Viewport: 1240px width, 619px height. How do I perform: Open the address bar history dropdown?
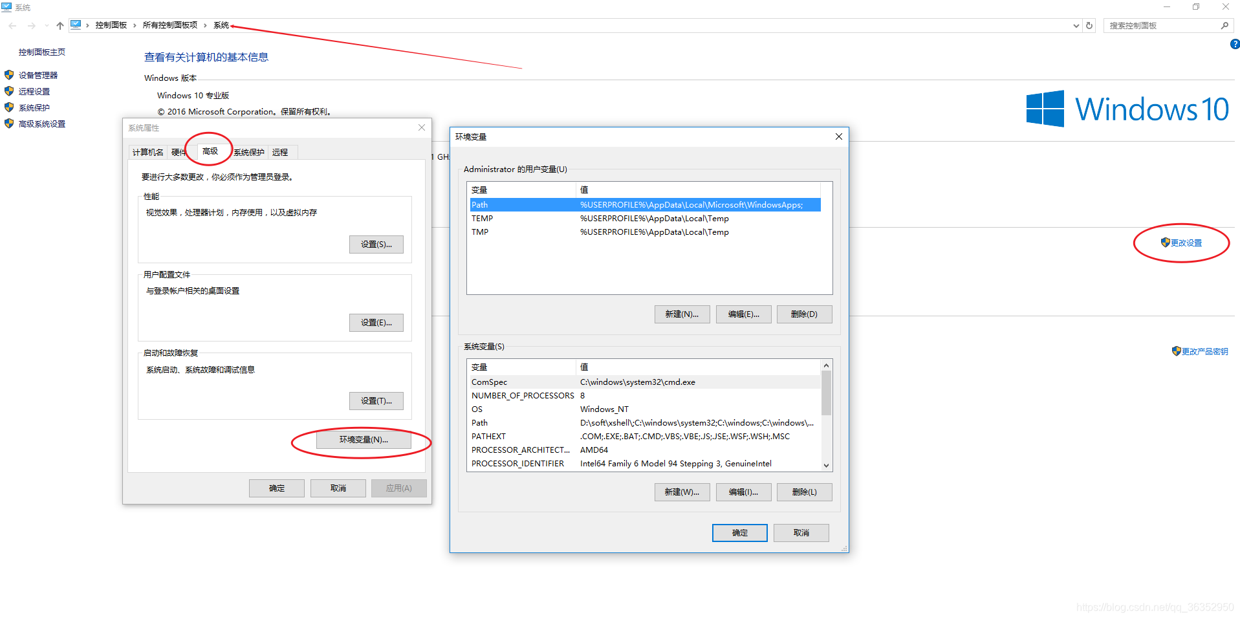tap(1076, 26)
